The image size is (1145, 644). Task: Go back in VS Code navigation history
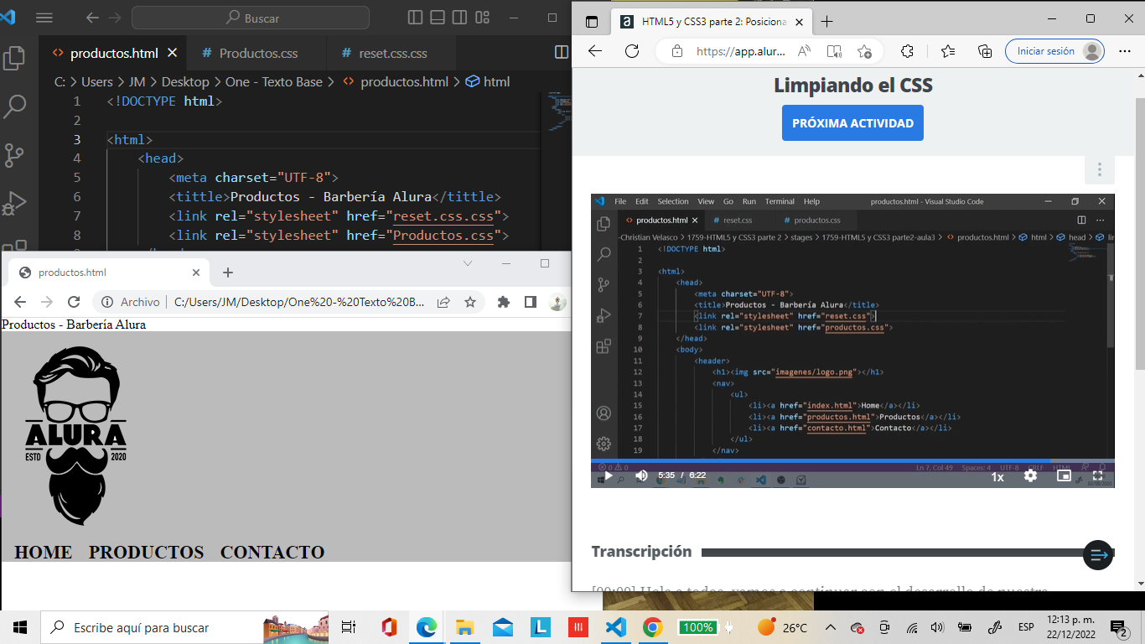coord(92,18)
